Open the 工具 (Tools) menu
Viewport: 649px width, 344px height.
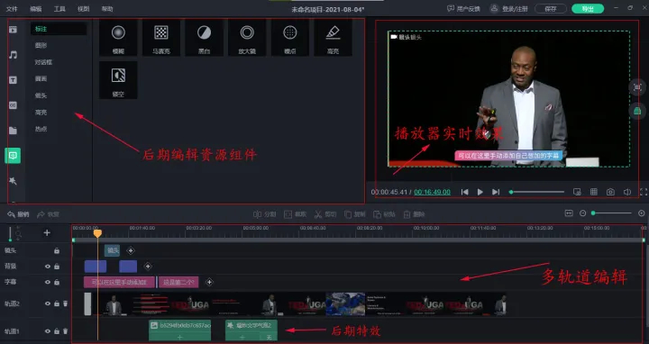(x=59, y=9)
